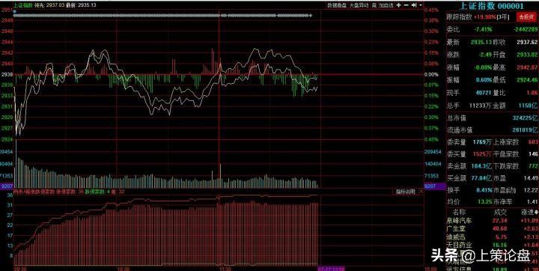Click the 加自选 add-to-watchlist button

[x=386, y=5]
